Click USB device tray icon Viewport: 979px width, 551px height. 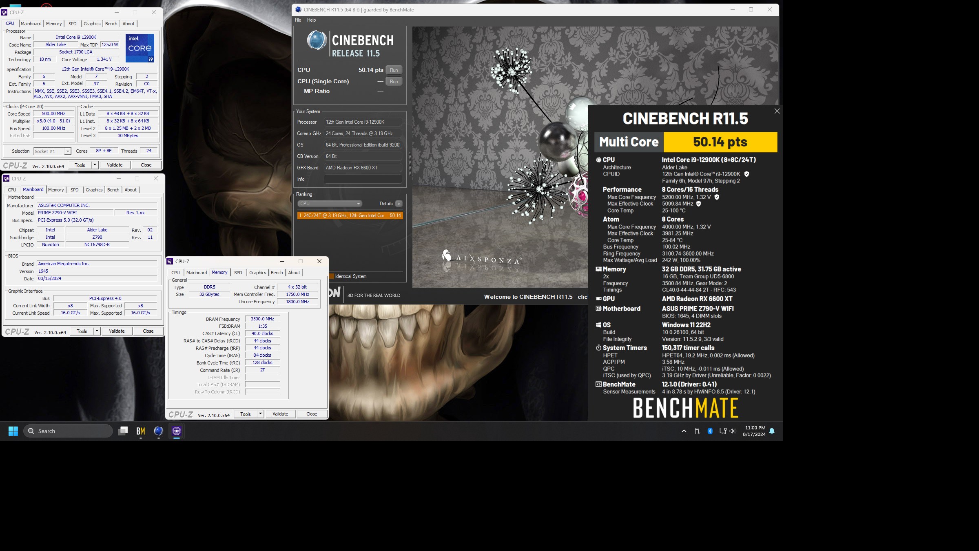click(697, 431)
